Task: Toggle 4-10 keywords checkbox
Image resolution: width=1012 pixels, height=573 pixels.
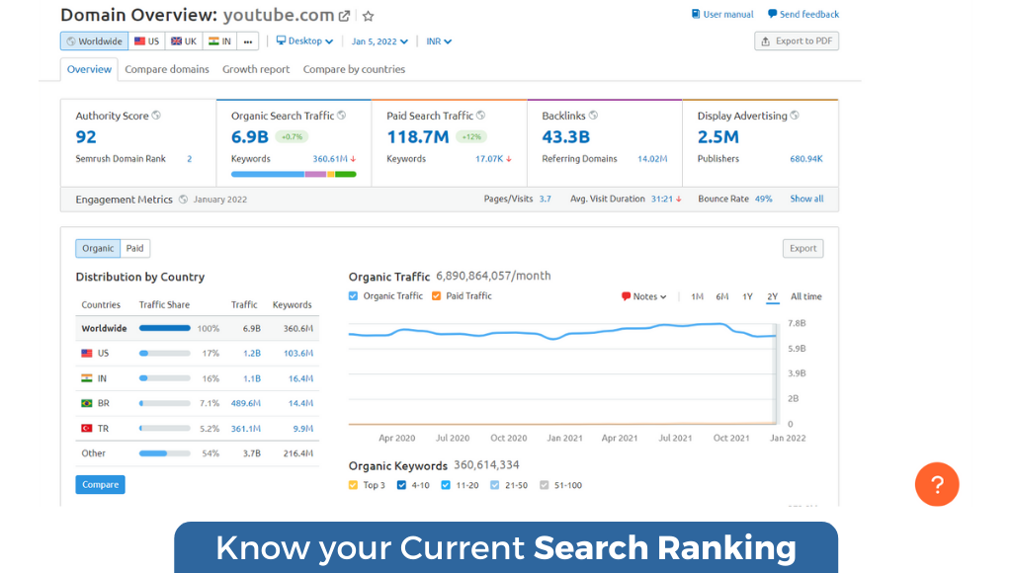Action: click(401, 485)
